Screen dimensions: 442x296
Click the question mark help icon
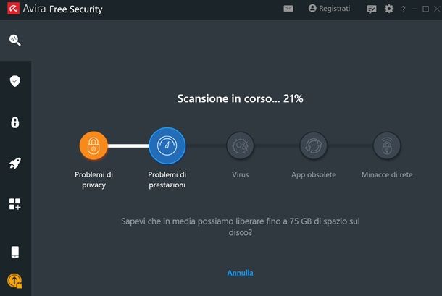pos(403,9)
